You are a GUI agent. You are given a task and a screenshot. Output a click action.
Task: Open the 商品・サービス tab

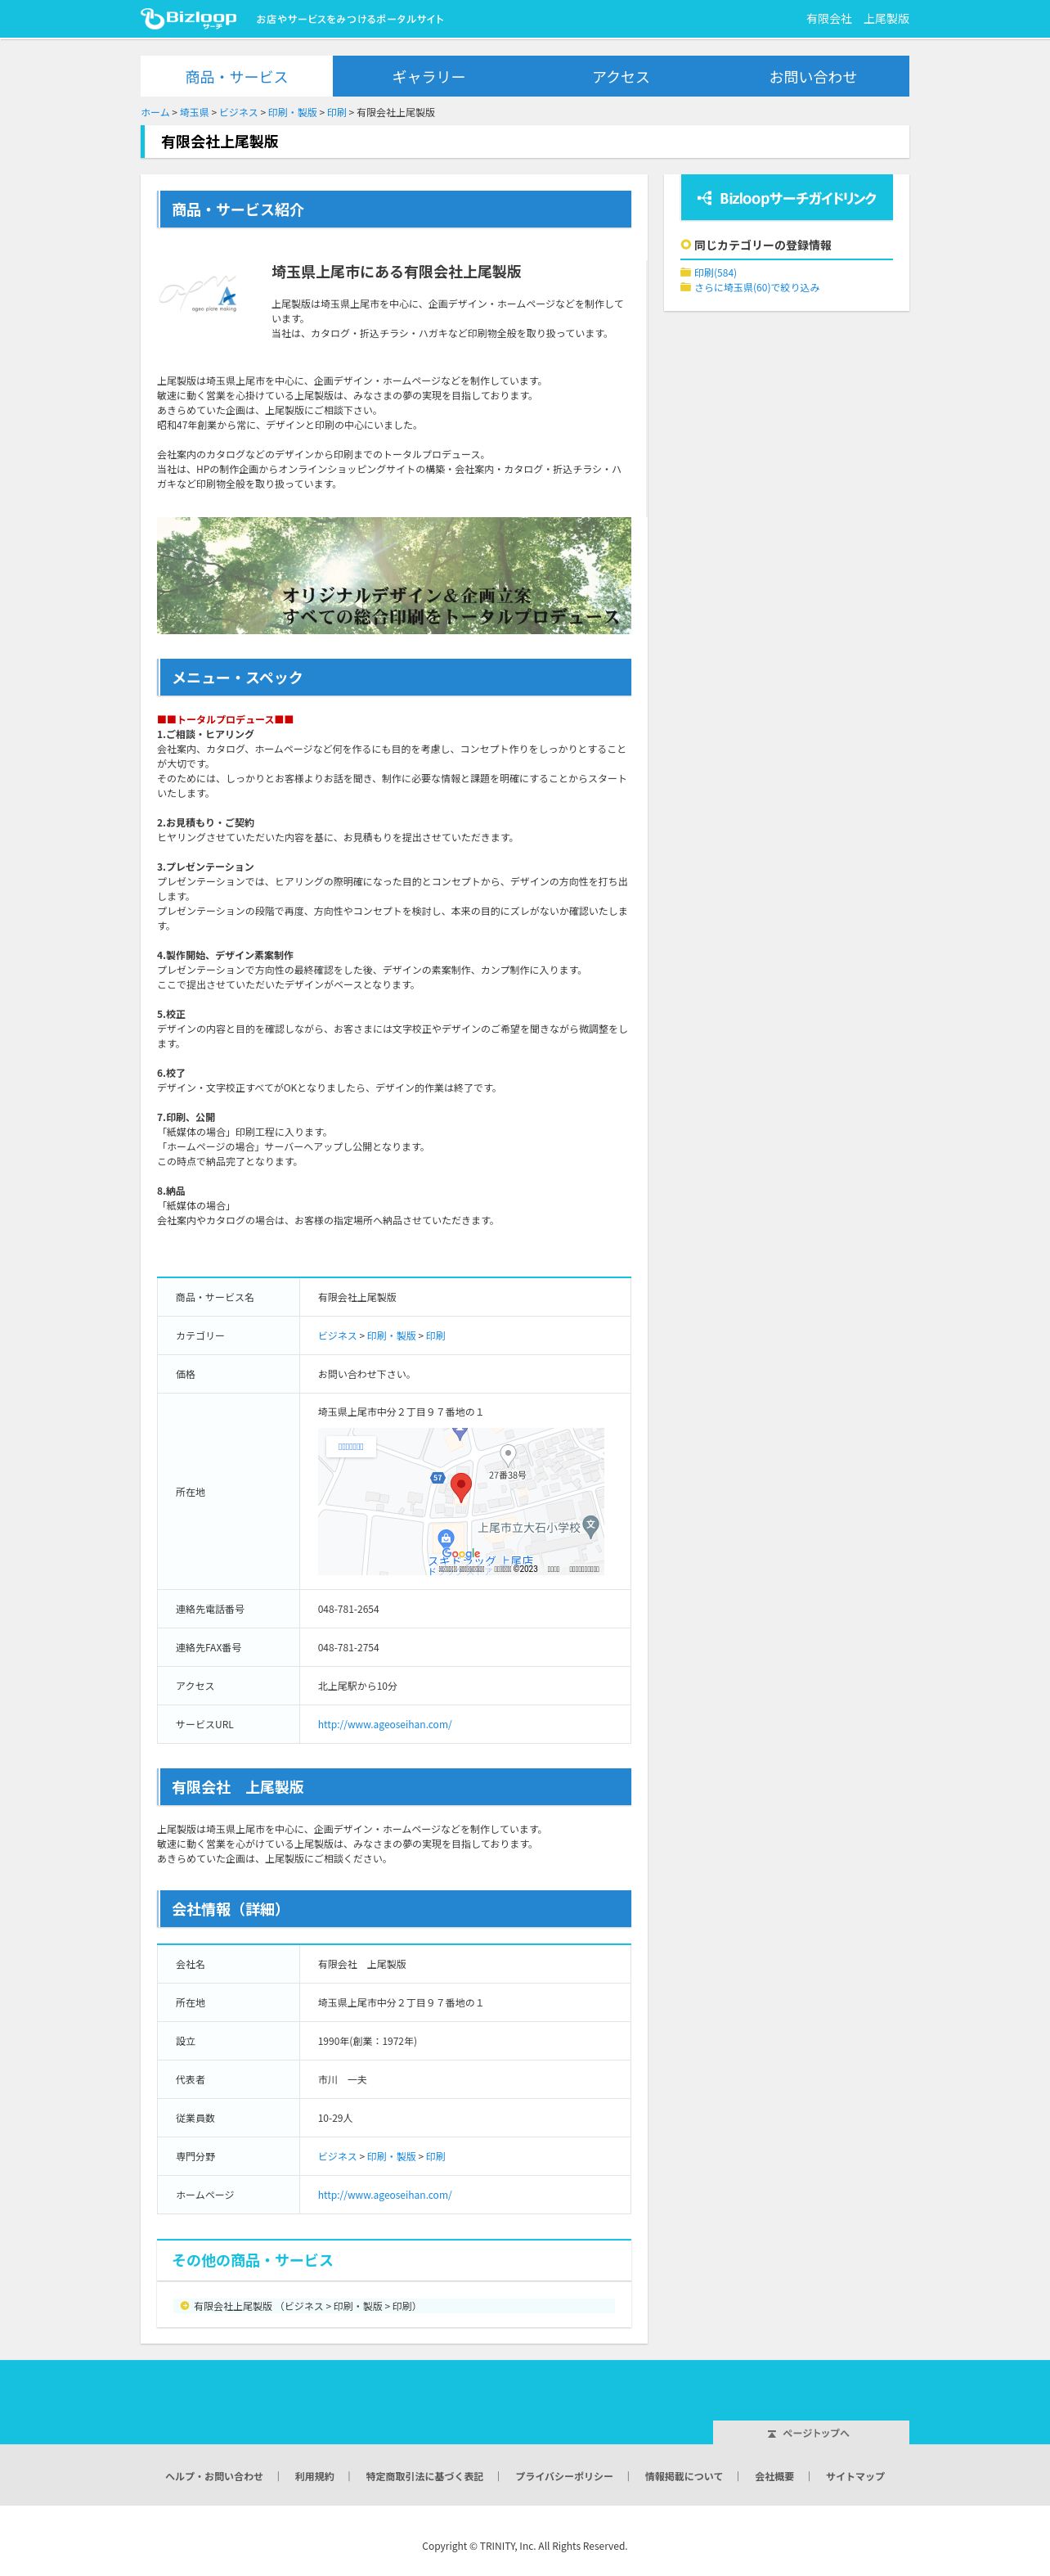coord(236,77)
